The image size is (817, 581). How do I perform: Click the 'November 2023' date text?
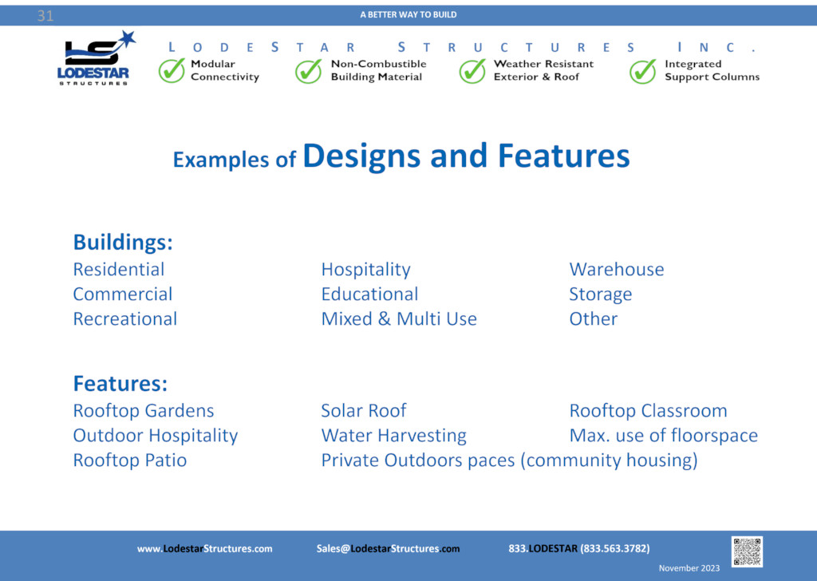689,568
